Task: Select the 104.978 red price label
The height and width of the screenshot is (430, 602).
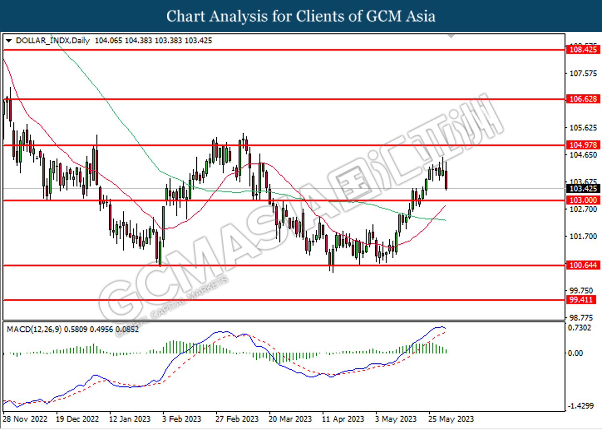Action: (x=583, y=145)
